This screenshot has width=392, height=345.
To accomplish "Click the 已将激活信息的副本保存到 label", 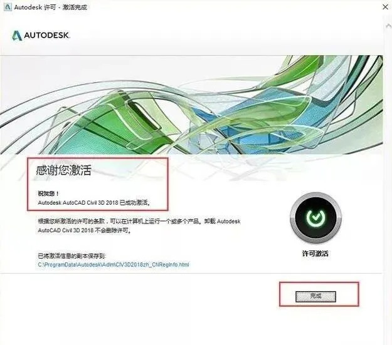I will (72, 255).
